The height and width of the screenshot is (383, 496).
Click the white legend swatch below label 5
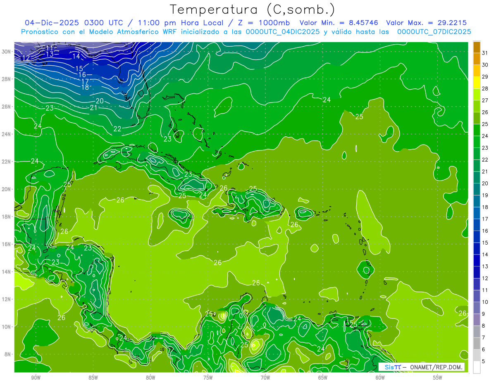point(477,367)
